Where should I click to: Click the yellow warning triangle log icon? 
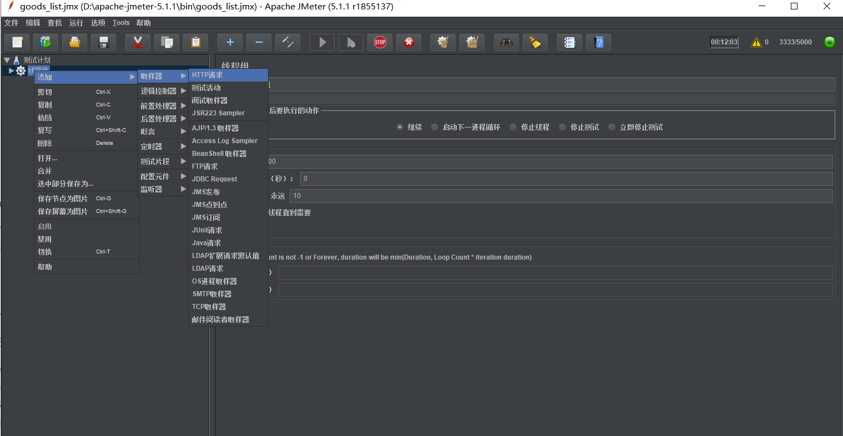[756, 42]
